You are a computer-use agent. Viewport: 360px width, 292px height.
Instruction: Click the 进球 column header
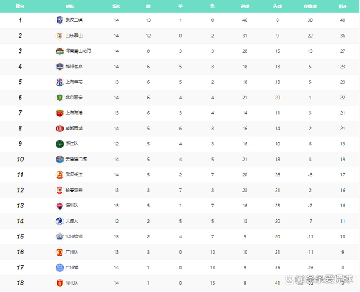click(245, 6)
